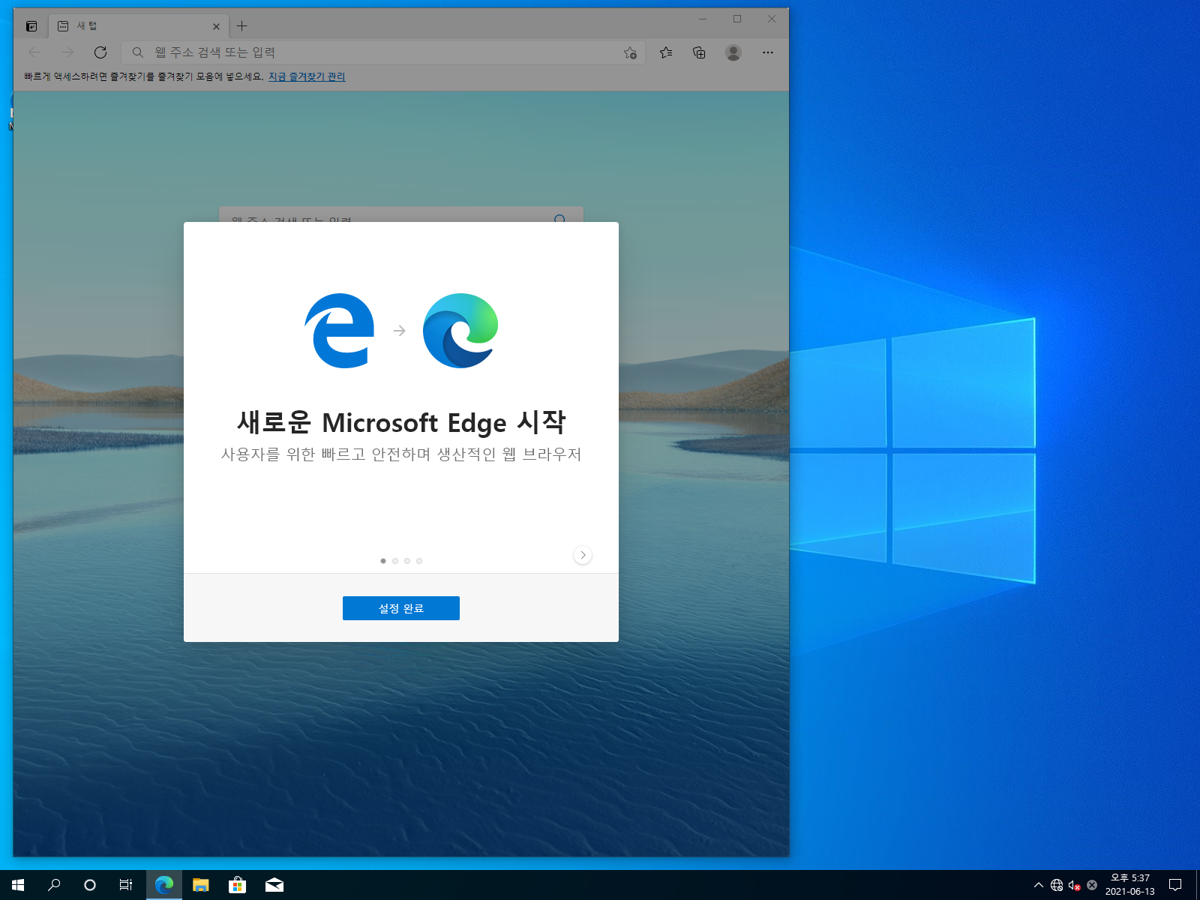Open the Favorites list icon
This screenshot has height=900, width=1200.
666,52
